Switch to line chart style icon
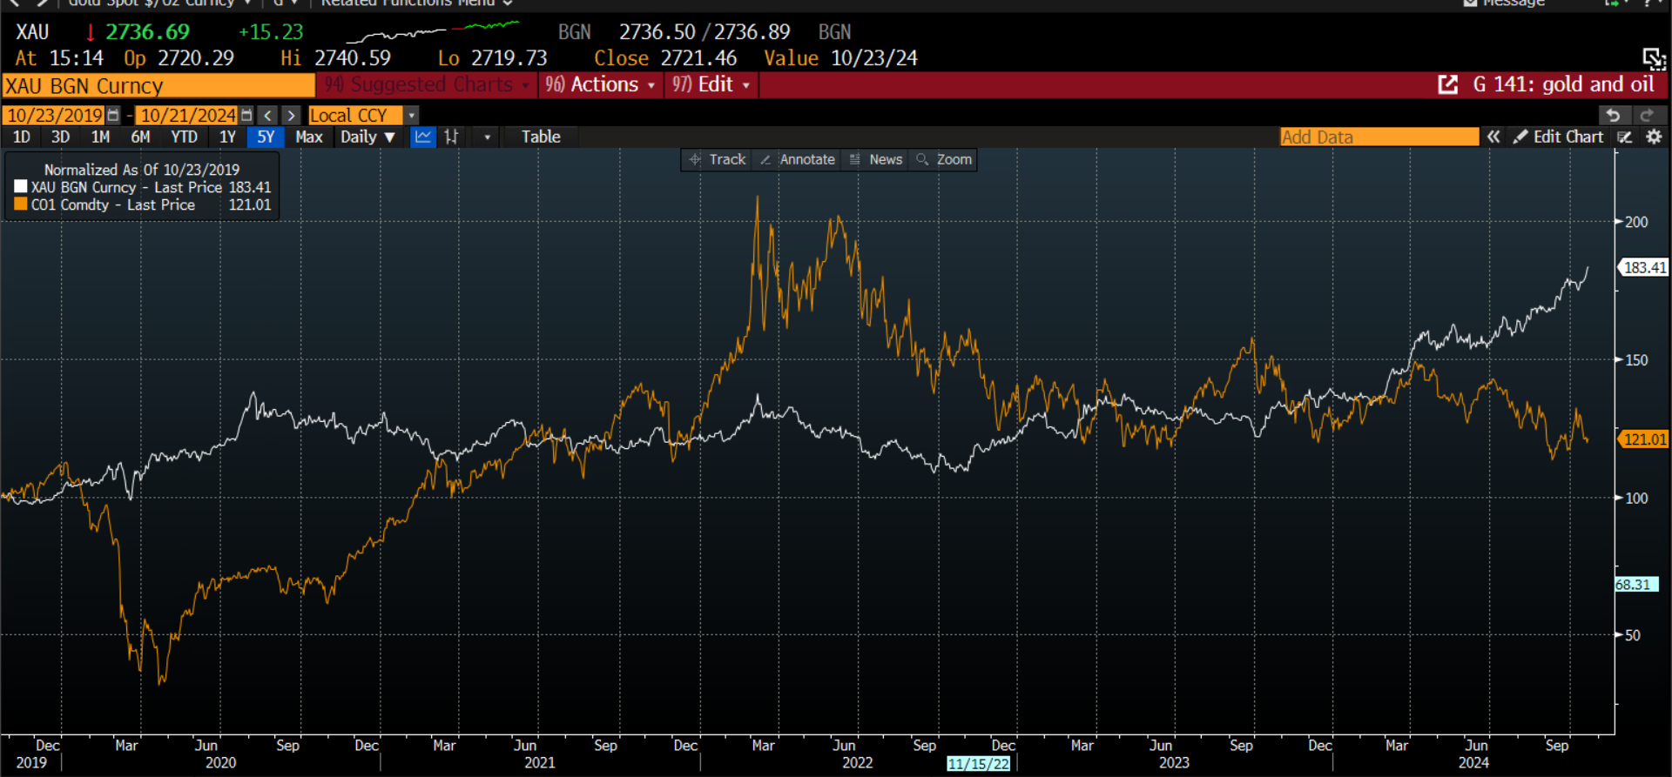Image resolution: width=1672 pixels, height=777 pixels. [423, 137]
